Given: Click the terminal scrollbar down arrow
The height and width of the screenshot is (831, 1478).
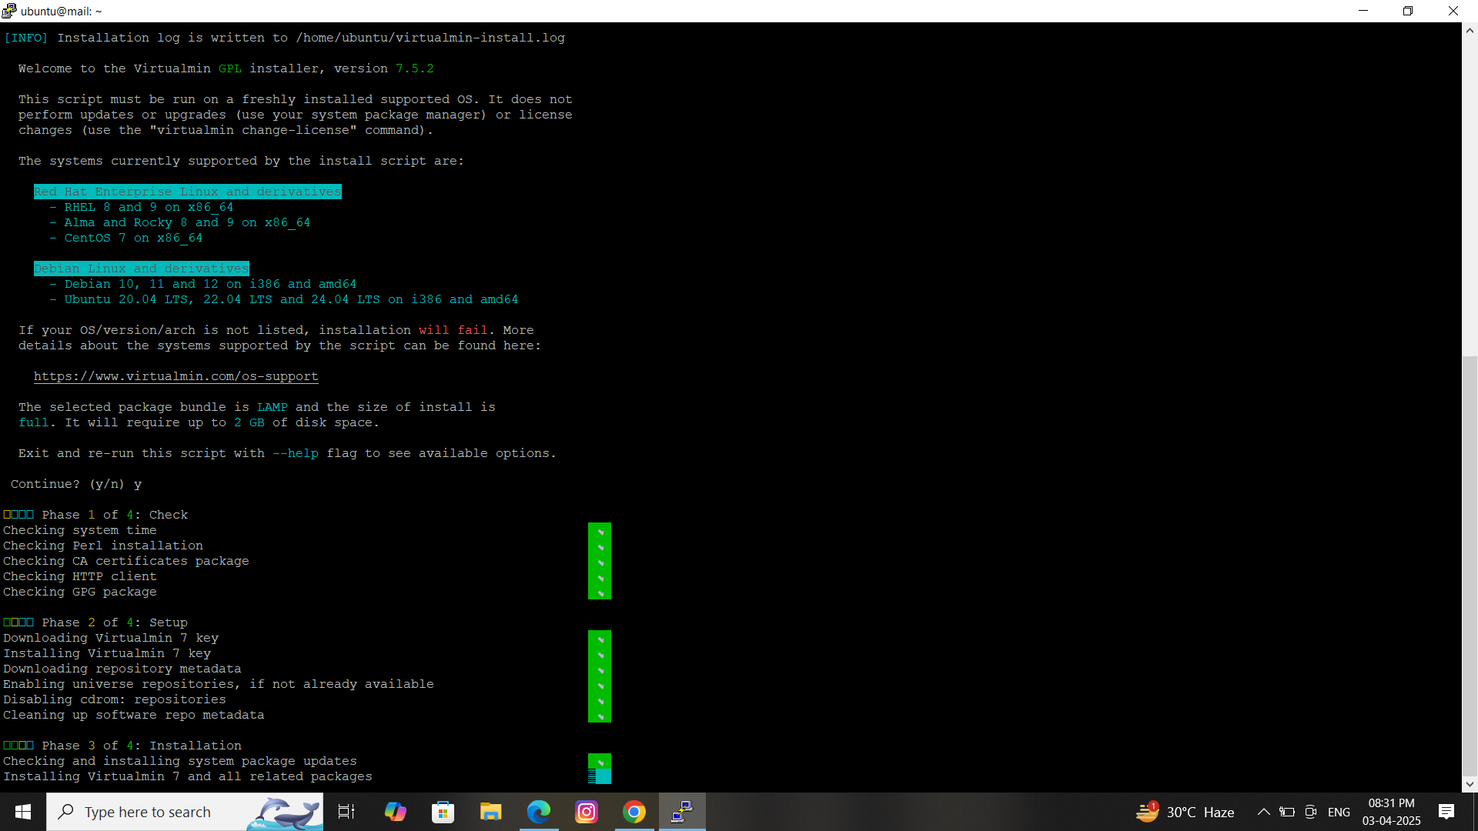Looking at the screenshot, I should [x=1470, y=784].
